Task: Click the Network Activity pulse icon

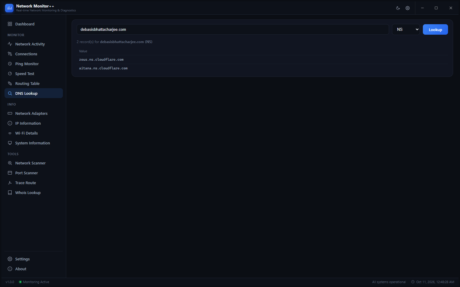Action: 10,44
